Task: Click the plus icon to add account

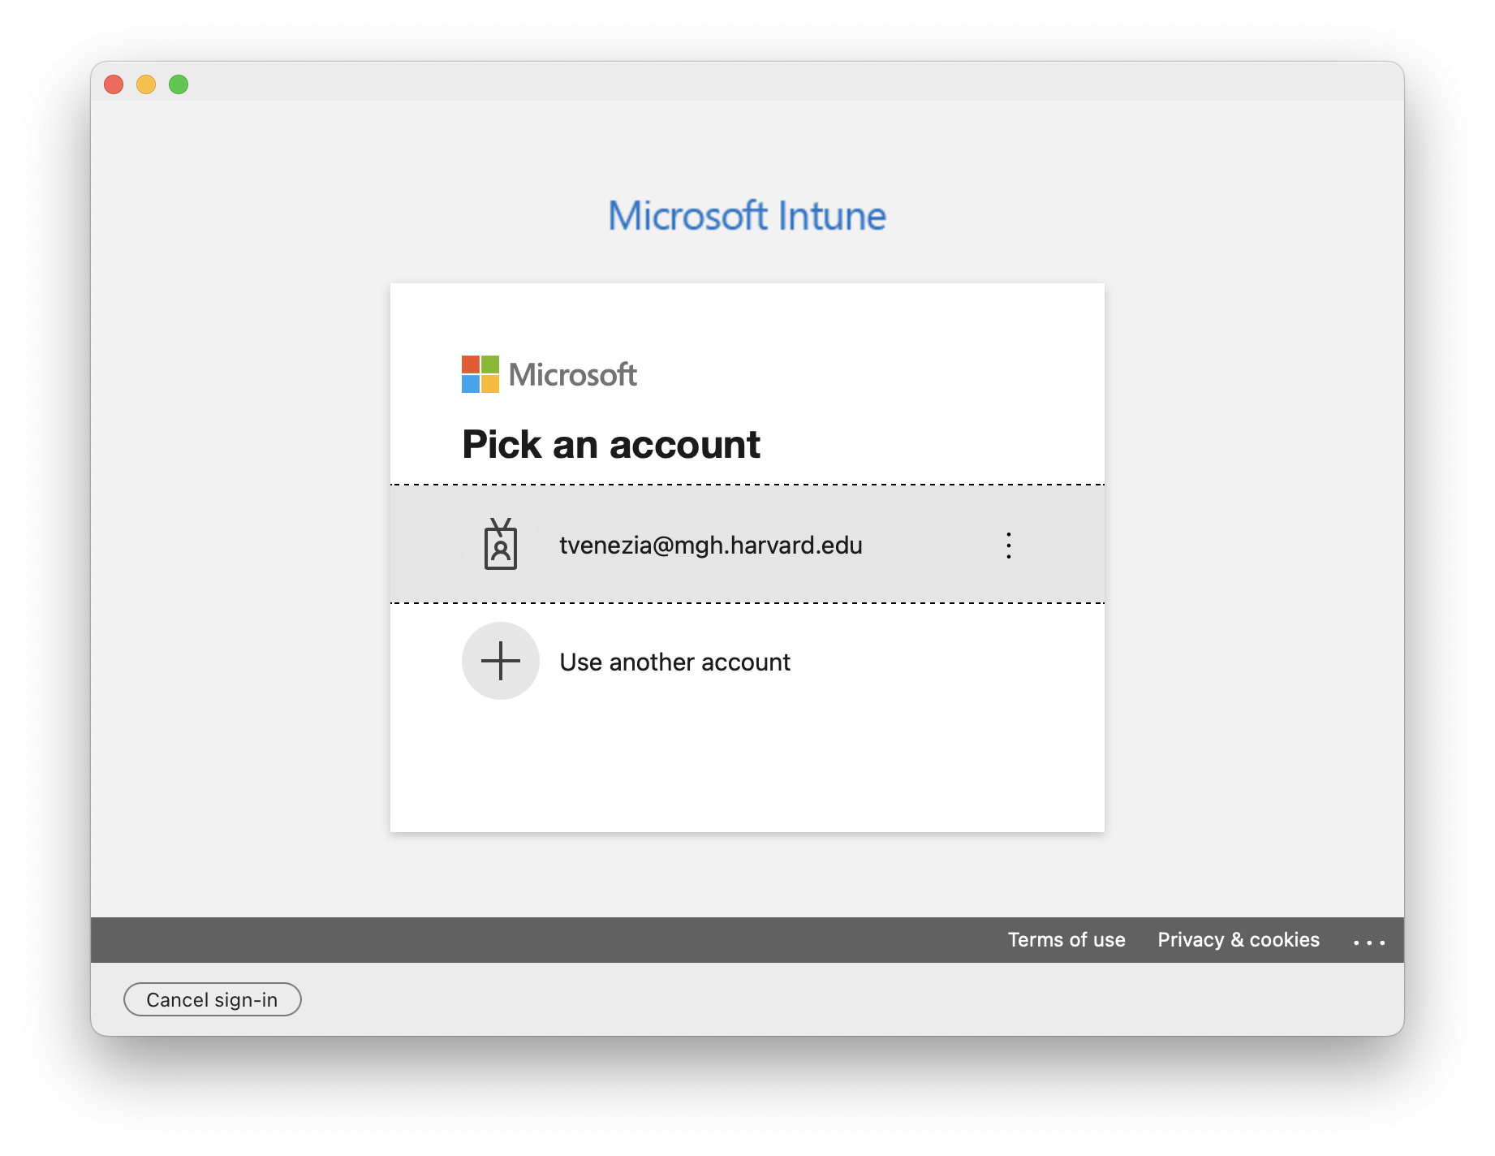Action: (501, 661)
